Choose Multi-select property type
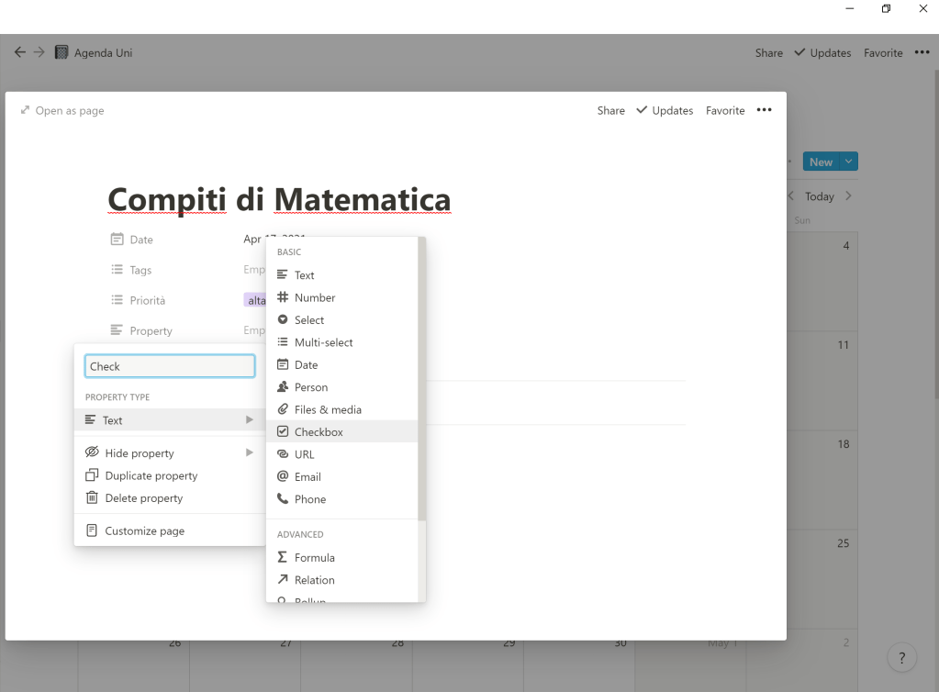The width and height of the screenshot is (939, 692). (x=323, y=342)
